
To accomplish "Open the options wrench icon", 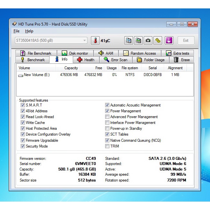I will pos(158,40).
